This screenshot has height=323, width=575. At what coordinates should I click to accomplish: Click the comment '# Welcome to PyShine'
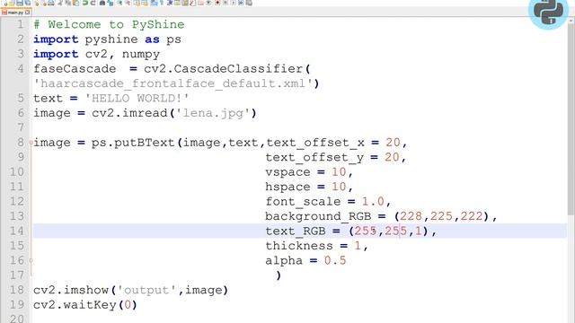pyautogui.click(x=109, y=24)
